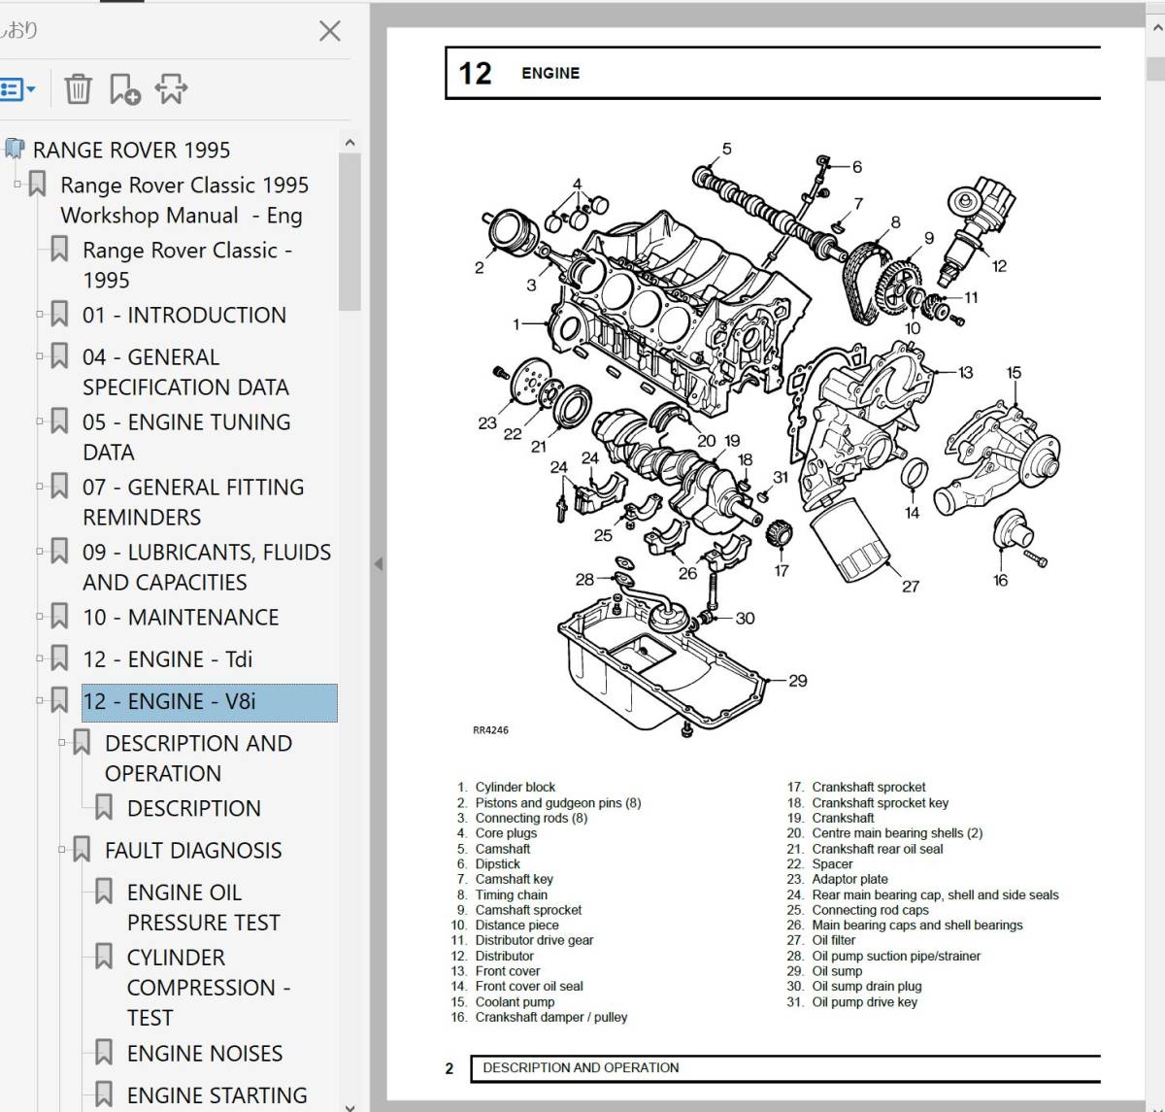Jump to ENGINE NOISES bookmark
This screenshot has width=1165, height=1112.
[205, 1053]
